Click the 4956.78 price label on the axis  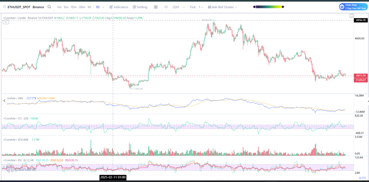(x=361, y=21)
